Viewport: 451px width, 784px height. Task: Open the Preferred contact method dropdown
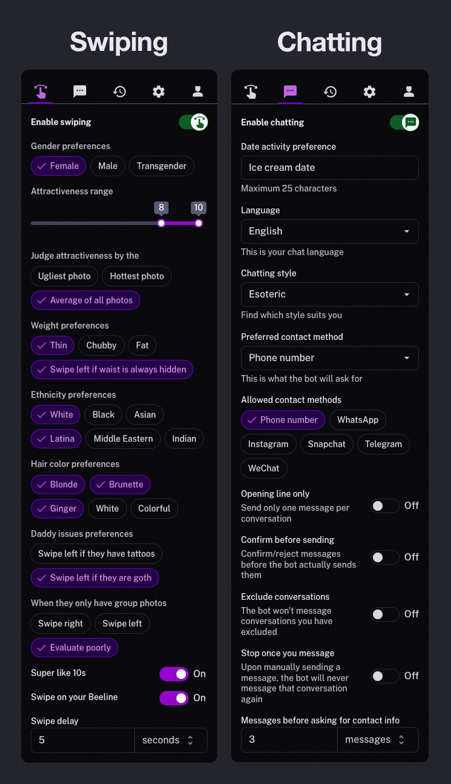329,358
